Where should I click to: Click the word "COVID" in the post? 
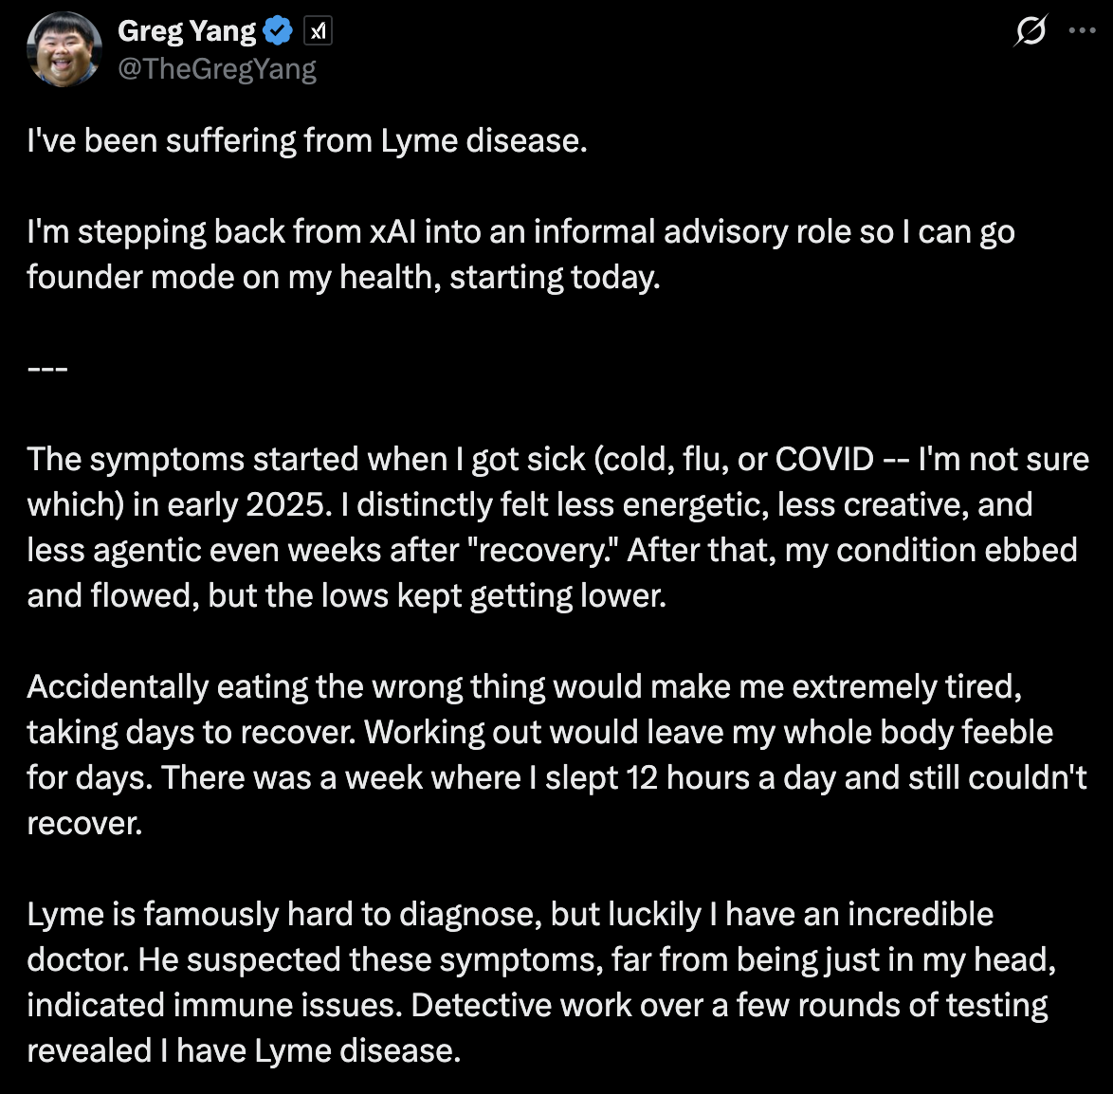click(x=824, y=460)
